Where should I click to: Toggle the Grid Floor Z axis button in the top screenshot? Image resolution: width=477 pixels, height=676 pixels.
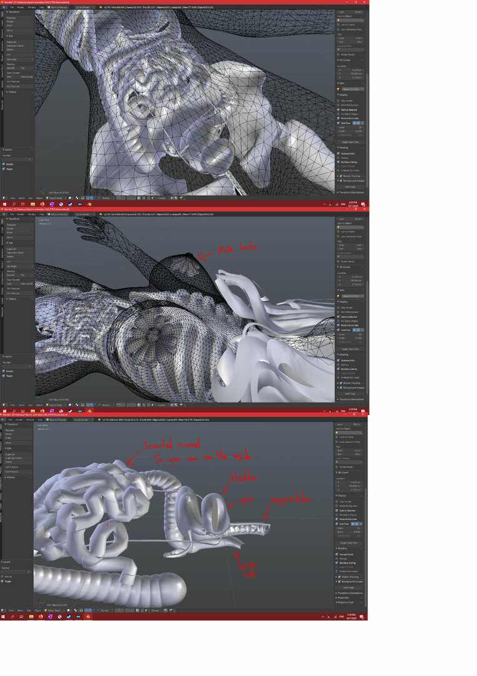pos(363,123)
